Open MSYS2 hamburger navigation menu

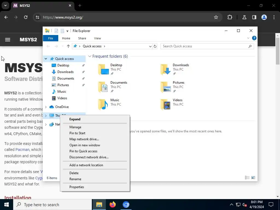coord(7,39)
